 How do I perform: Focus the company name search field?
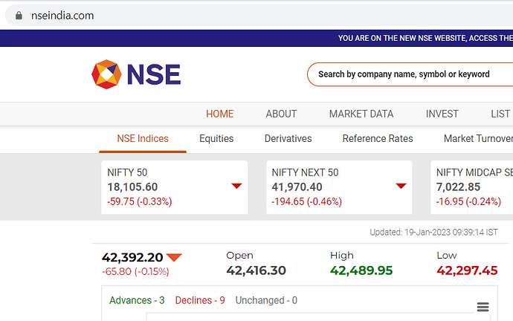410,74
